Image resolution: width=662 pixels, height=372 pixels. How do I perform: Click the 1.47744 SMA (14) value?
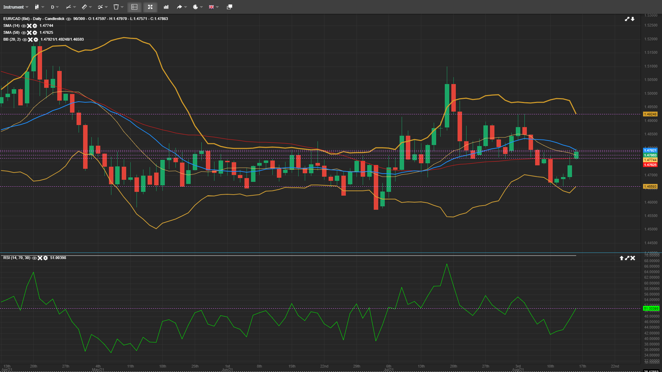pos(46,25)
